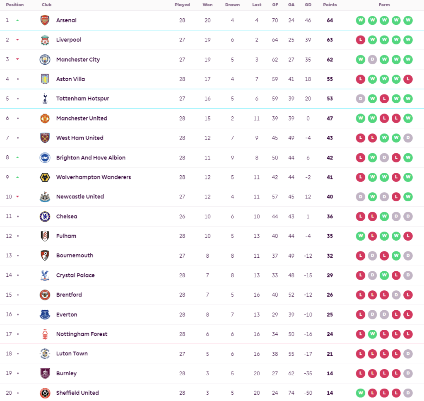Open the Nottingham Forest club page
424x401 pixels.
(82, 334)
